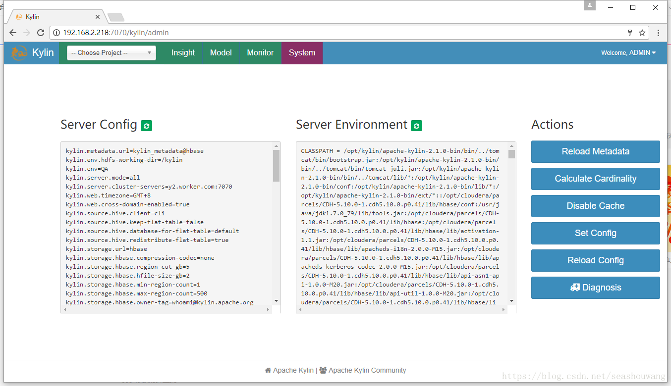Bookmark this page with star icon

[x=642, y=33]
